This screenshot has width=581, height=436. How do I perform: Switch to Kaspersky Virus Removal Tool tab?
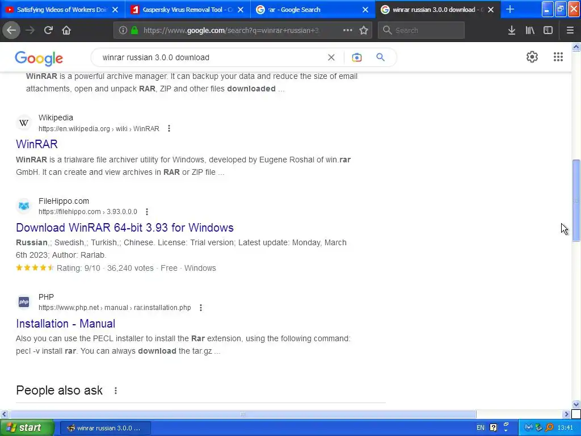click(188, 10)
